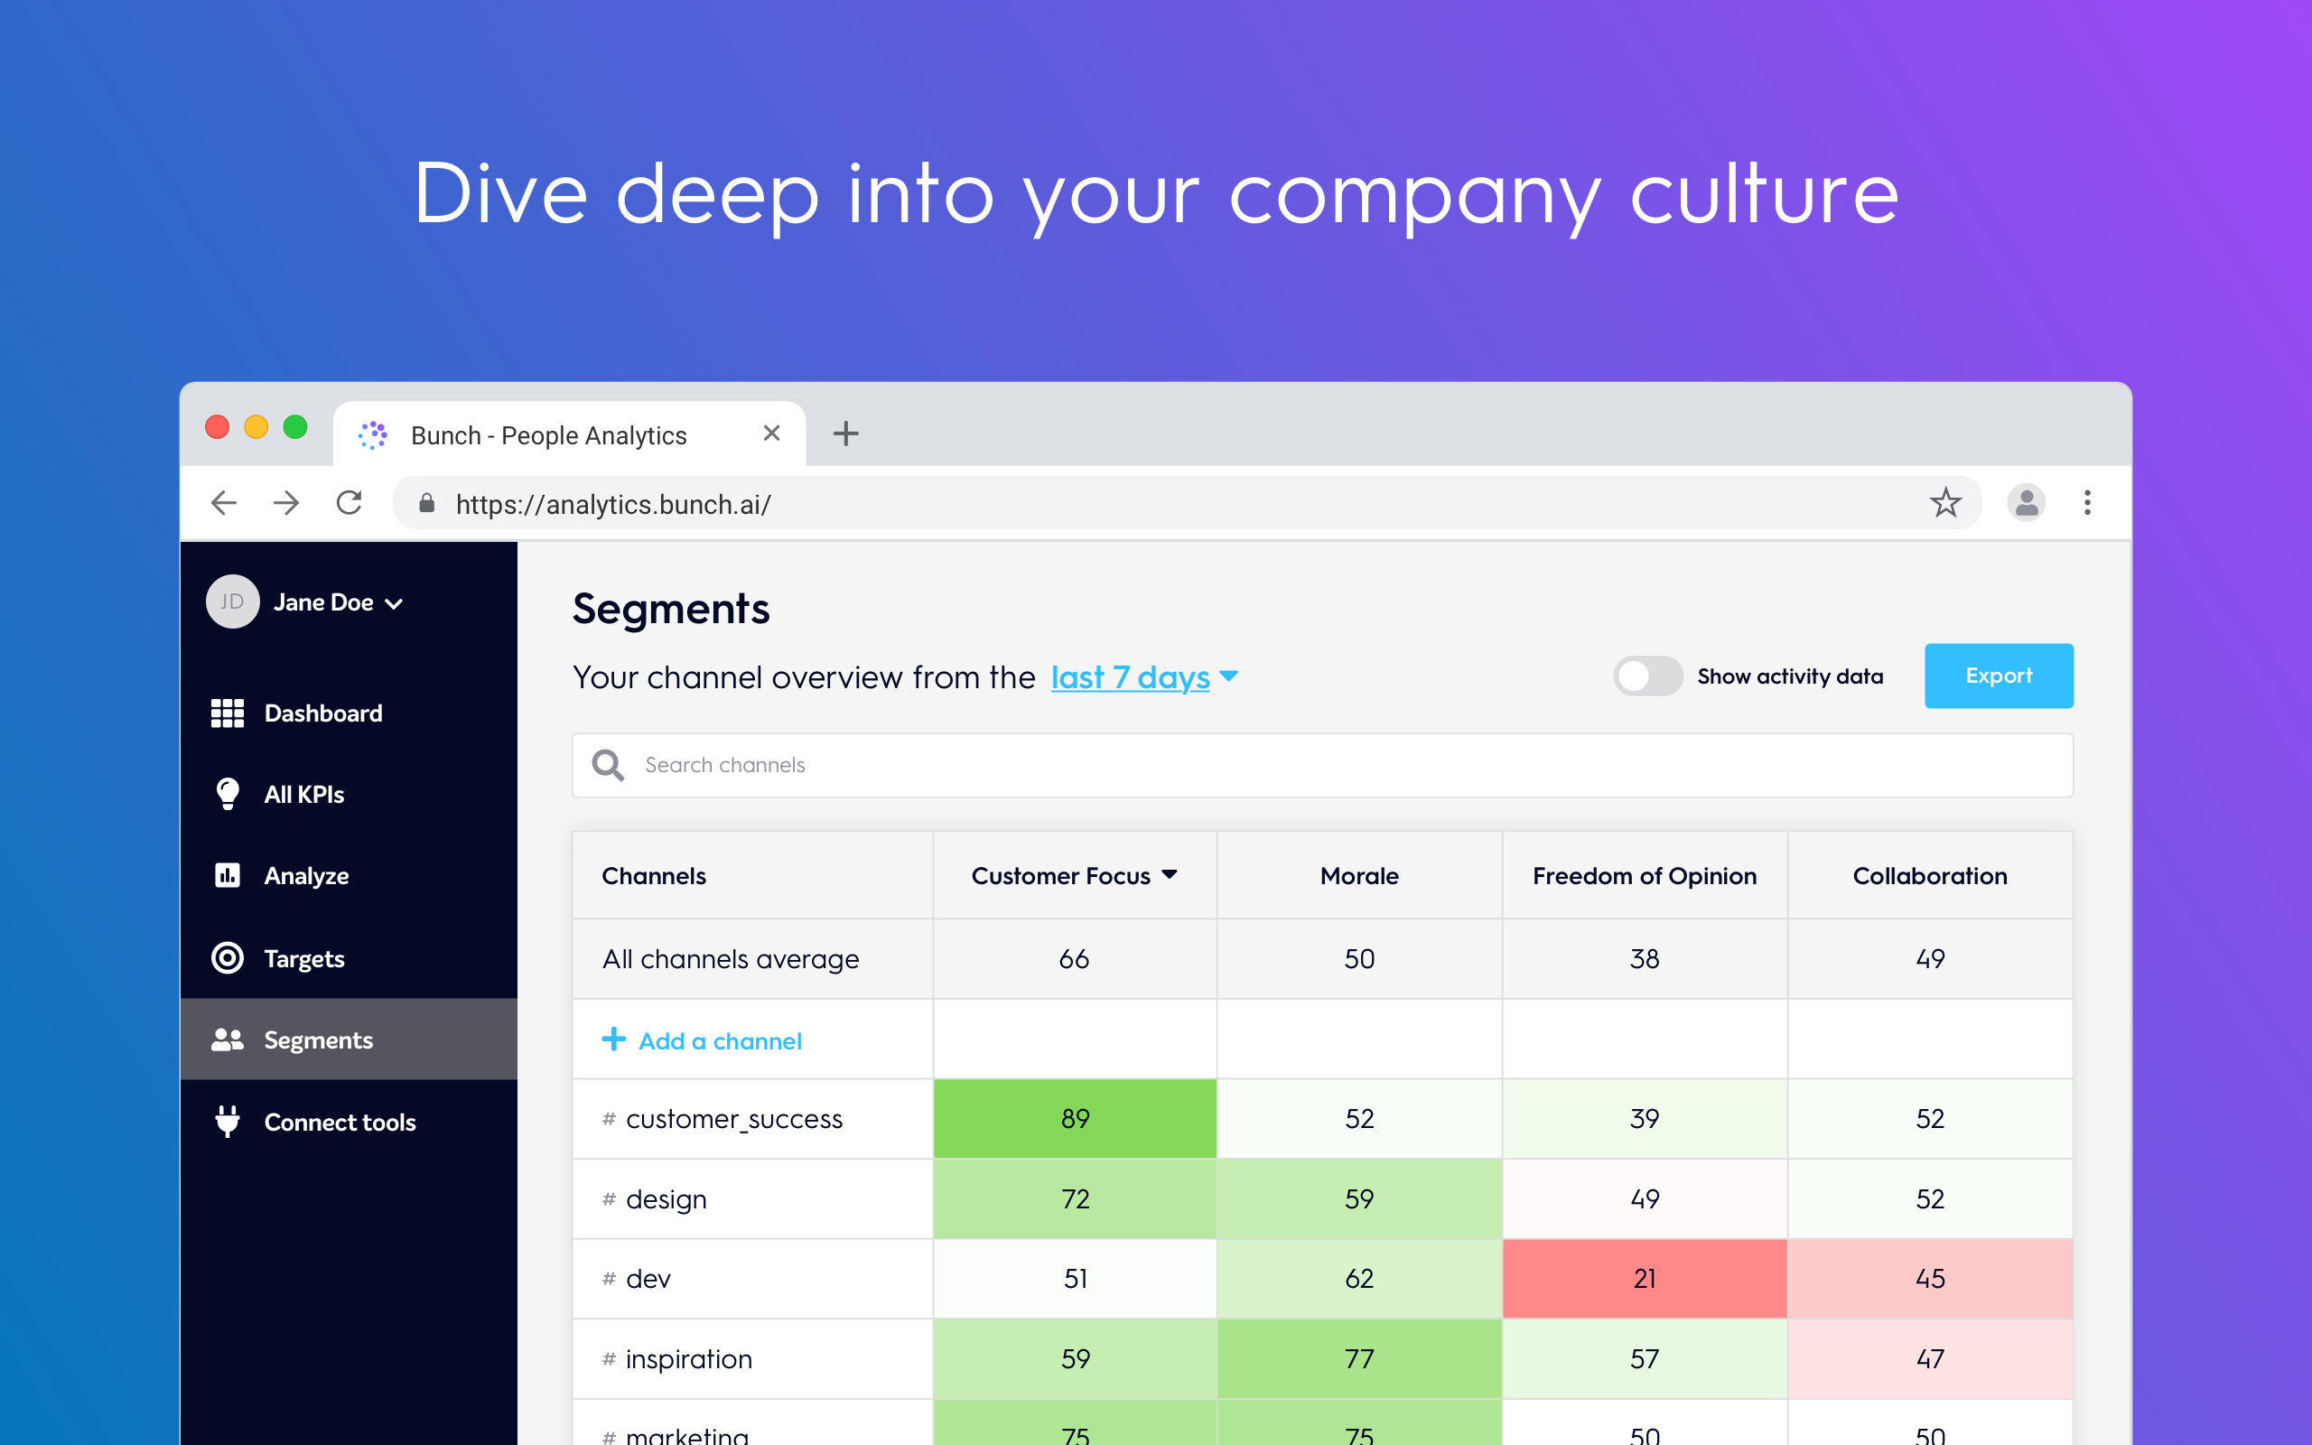The width and height of the screenshot is (2312, 1445).
Task: Click the Targets bullseye icon
Action: [228, 957]
